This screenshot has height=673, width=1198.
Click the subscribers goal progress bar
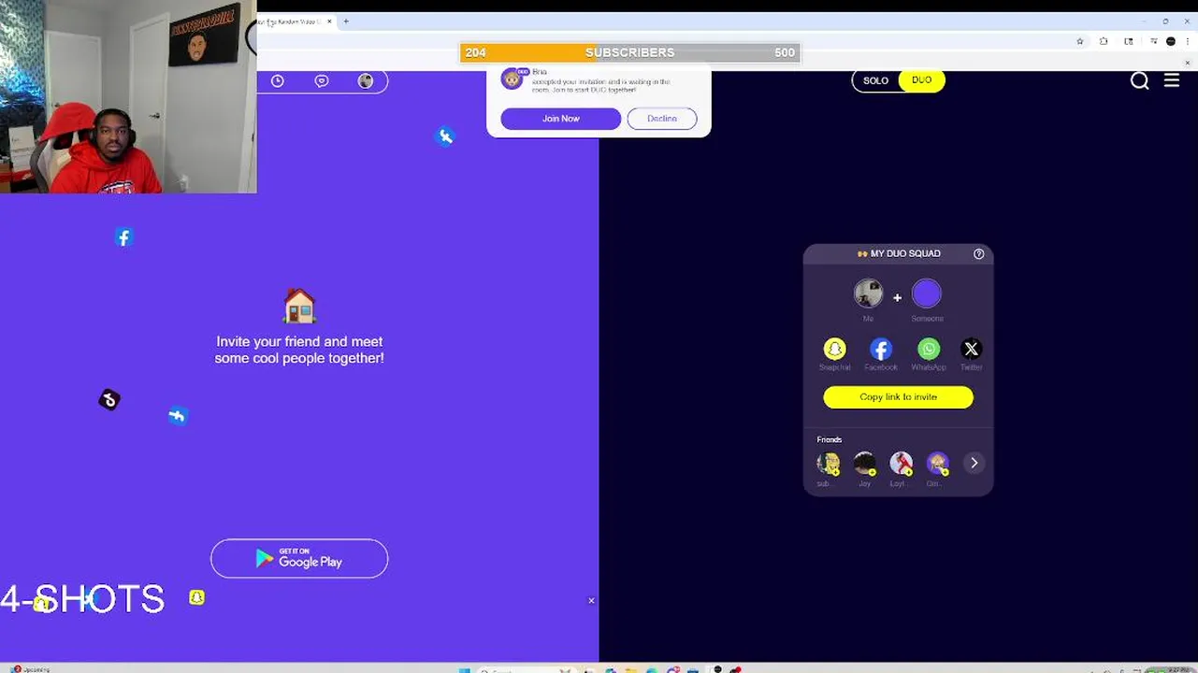(629, 53)
